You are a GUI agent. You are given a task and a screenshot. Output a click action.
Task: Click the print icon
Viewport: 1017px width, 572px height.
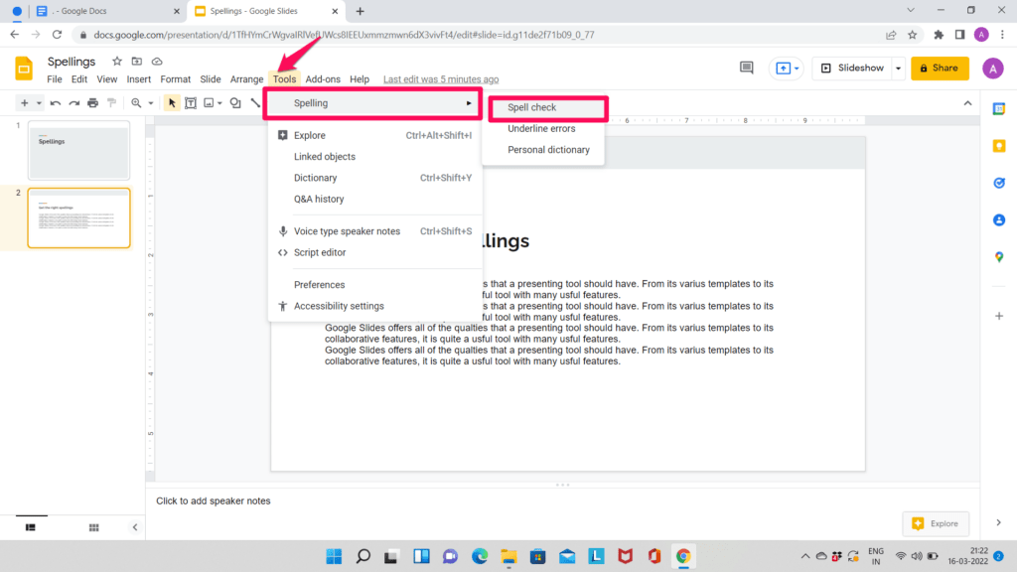click(x=93, y=102)
